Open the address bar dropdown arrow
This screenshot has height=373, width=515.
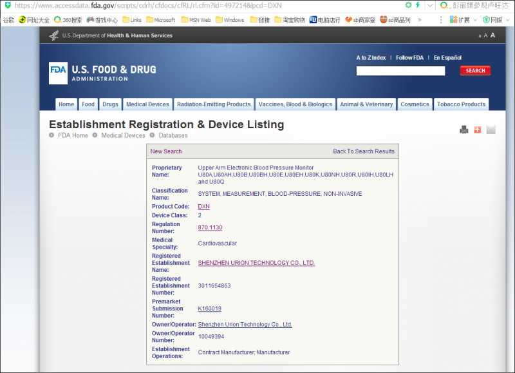point(430,5)
